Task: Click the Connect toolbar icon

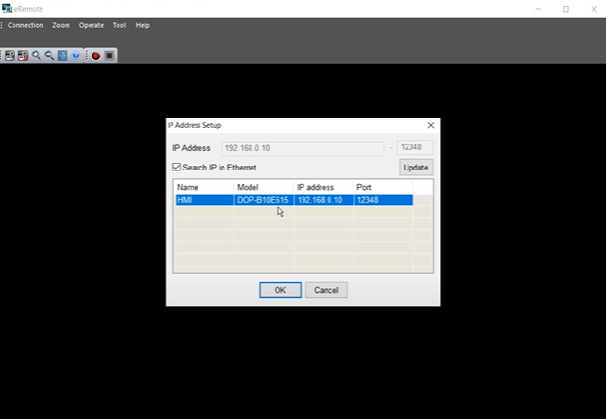Action: click(11, 56)
